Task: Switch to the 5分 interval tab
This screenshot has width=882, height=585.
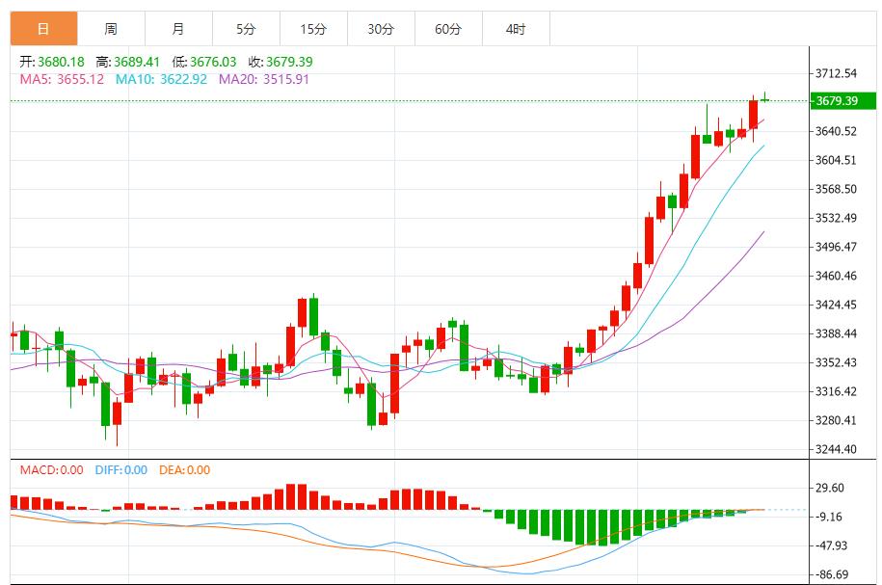Action: point(246,29)
